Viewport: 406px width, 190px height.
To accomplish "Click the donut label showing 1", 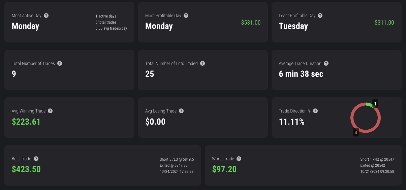I will tap(375, 103).
